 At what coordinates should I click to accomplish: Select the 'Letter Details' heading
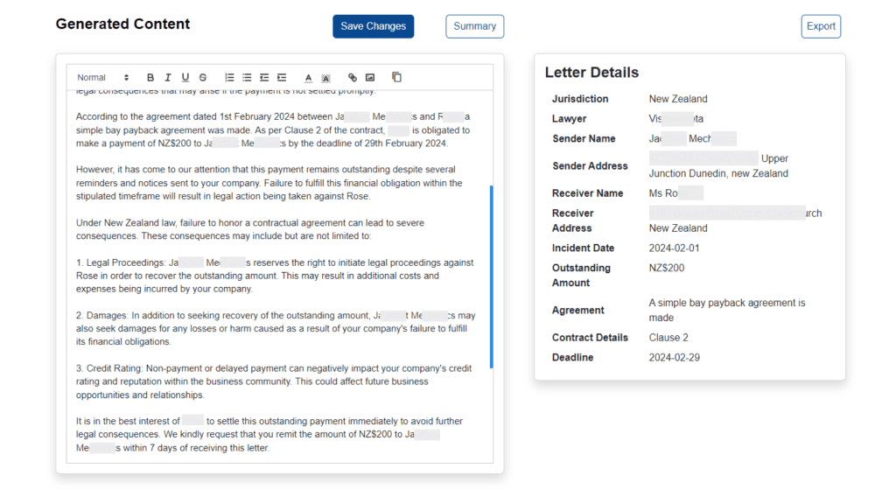click(591, 73)
